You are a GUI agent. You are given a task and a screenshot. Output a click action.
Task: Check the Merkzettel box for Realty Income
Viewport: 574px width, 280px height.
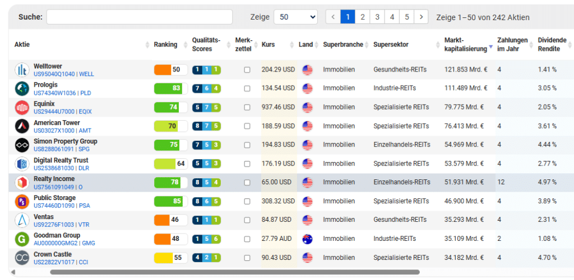(247, 183)
